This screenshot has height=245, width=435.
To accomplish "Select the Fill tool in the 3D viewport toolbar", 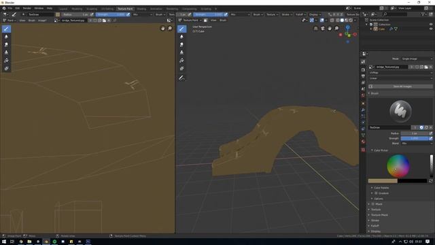I will pos(181,61).
